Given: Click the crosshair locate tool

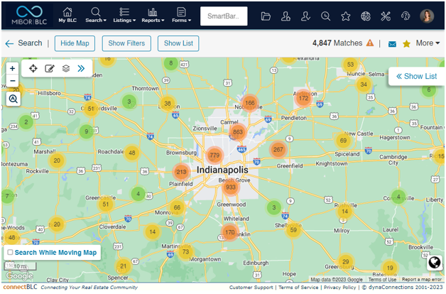Looking at the screenshot, I should [33, 68].
